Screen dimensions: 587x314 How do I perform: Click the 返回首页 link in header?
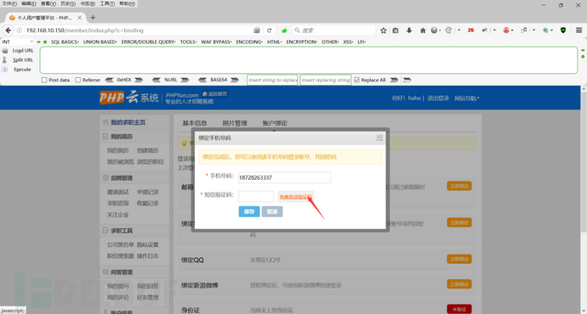(x=215, y=93)
